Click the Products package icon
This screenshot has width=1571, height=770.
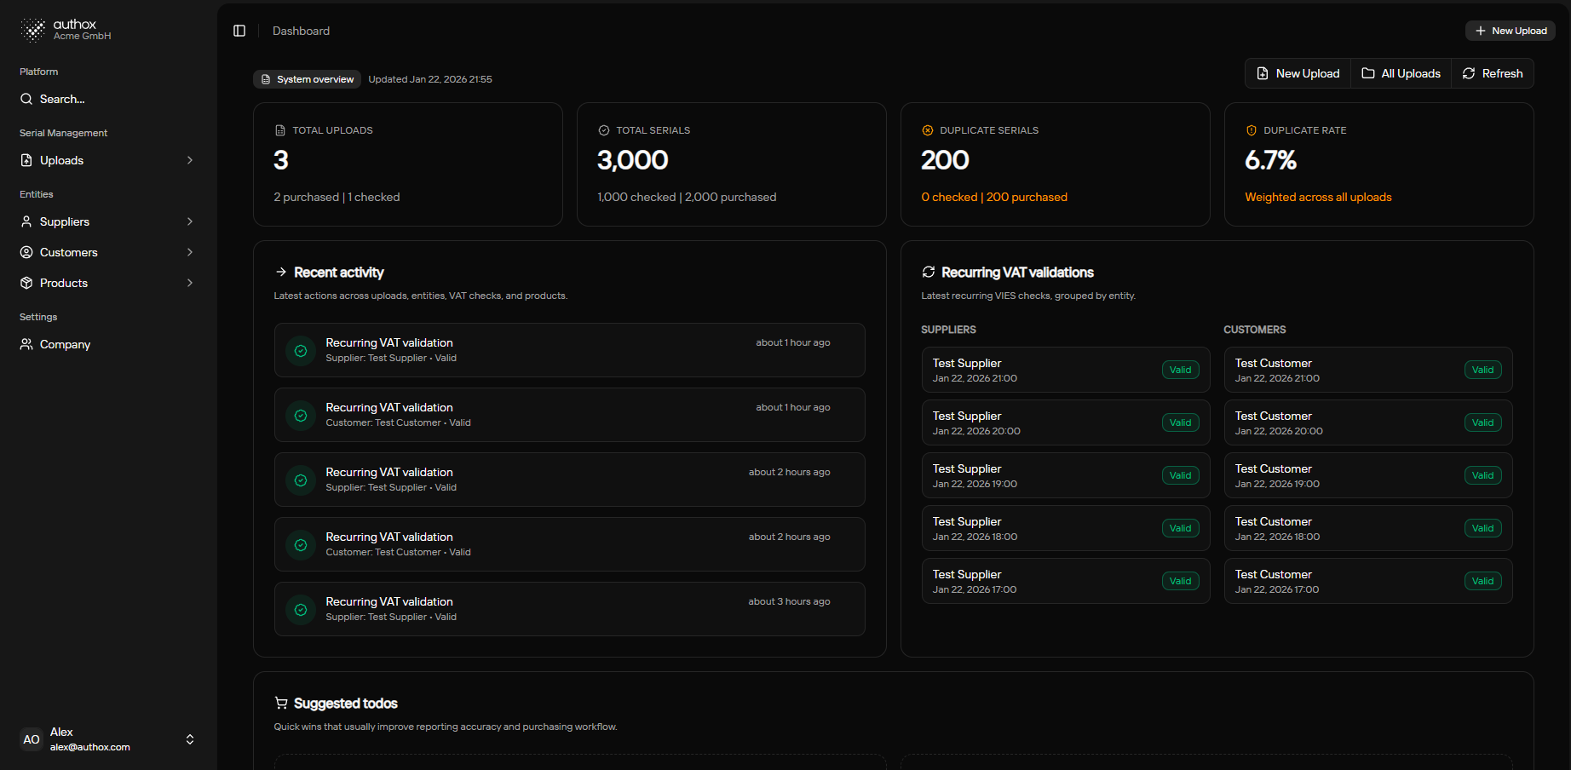click(26, 283)
